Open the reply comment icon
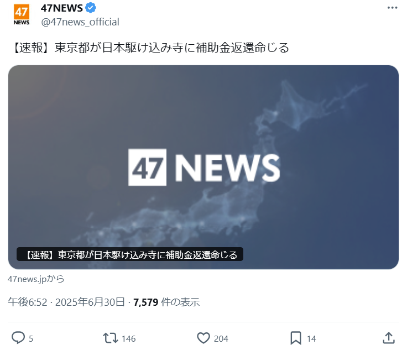This screenshot has height=350, width=407. (x=18, y=338)
